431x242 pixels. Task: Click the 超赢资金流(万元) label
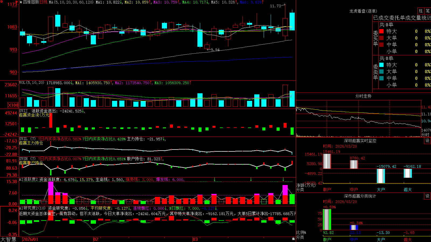pyautogui.click(x=35, y=115)
